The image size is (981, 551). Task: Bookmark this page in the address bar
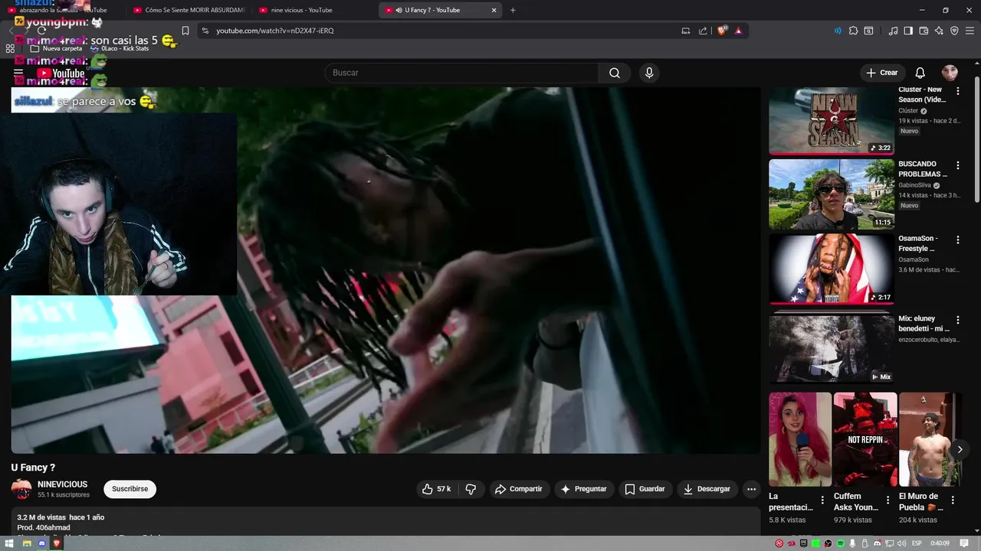coord(185,31)
